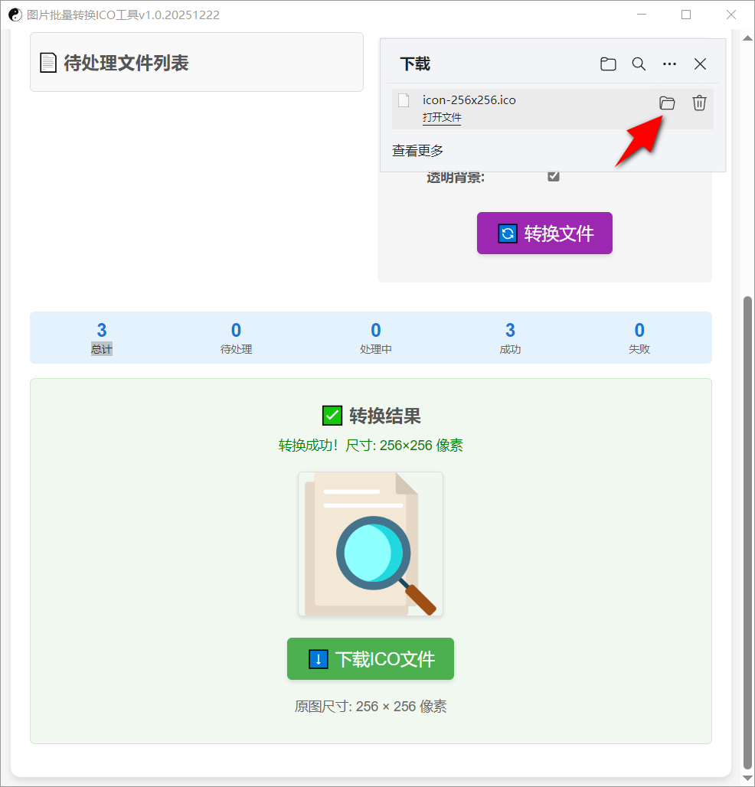Close the download panel
This screenshot has width=755, height=787.
click(699, 64)
